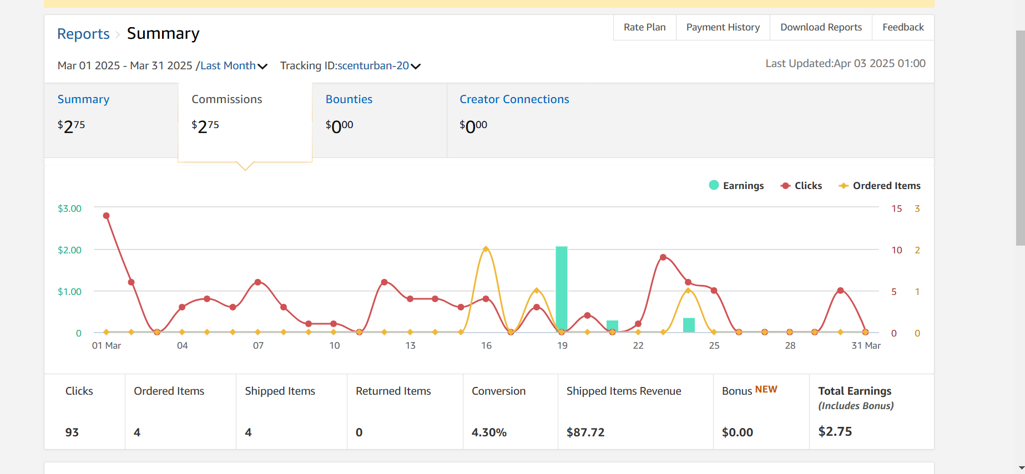
Task: Go to Reports breadcrumb link
Action: coord(83,34)
